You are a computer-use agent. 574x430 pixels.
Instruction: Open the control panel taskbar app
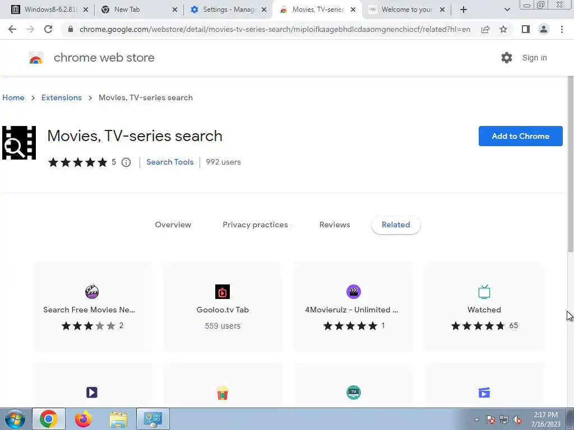point(153,419)
